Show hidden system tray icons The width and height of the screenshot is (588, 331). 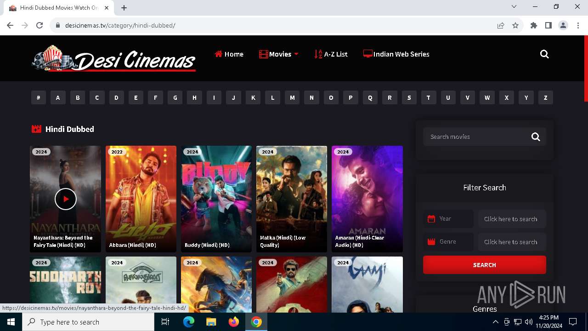495,322
